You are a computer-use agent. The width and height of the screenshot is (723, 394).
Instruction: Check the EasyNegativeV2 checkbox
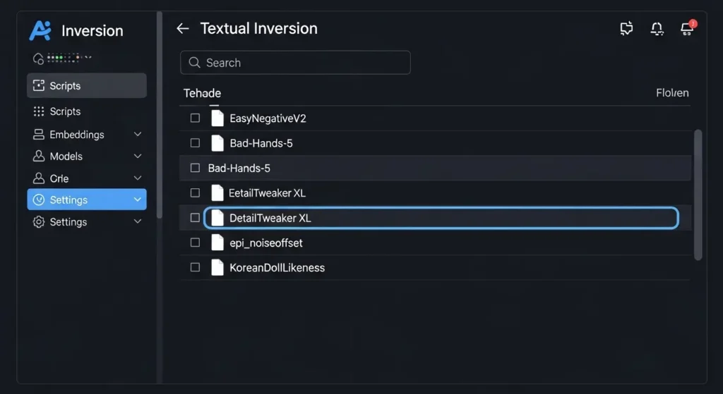tap(196, 118)
